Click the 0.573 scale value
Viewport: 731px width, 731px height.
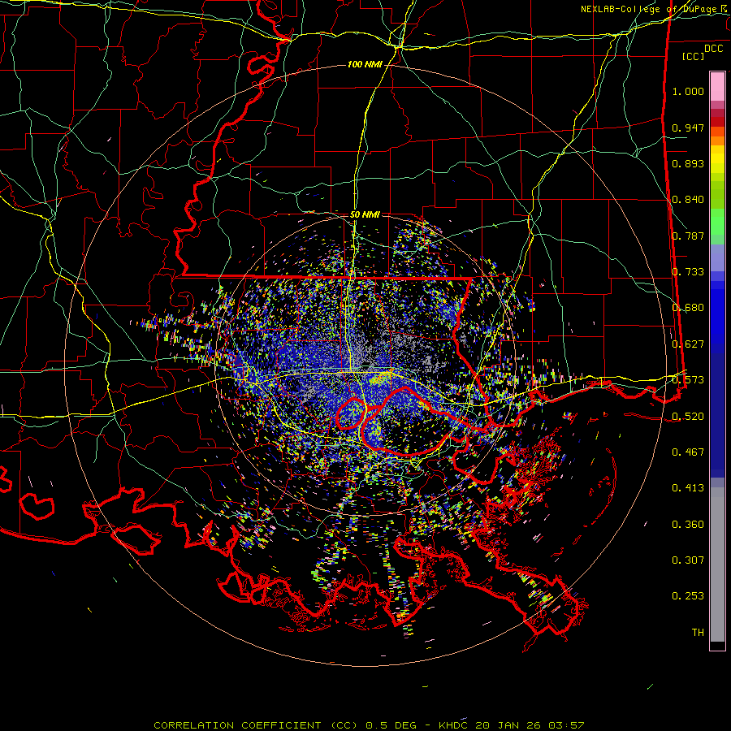click(x=688, y=380)
